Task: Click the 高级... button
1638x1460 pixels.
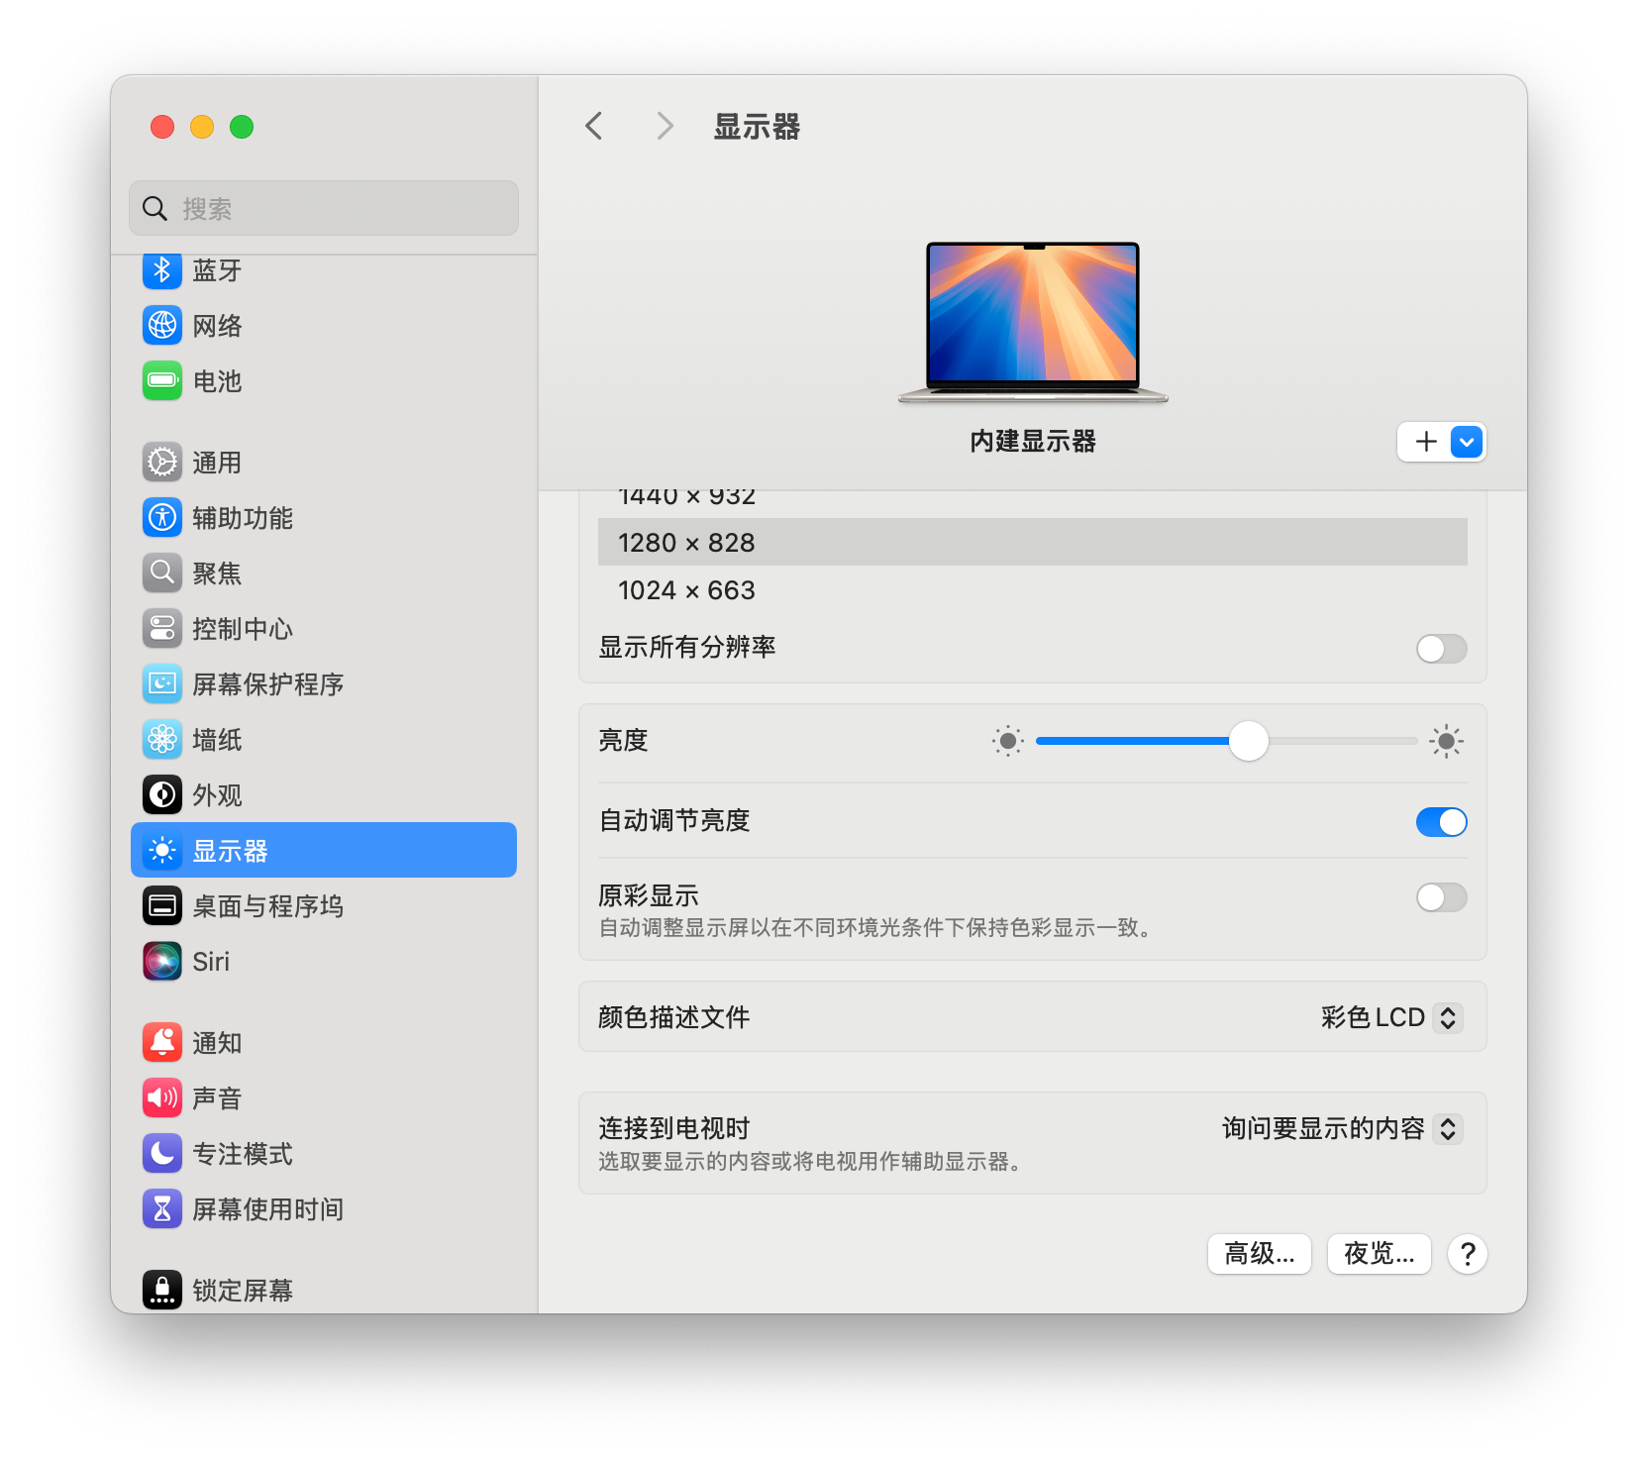Action: pos(1259,1254)
